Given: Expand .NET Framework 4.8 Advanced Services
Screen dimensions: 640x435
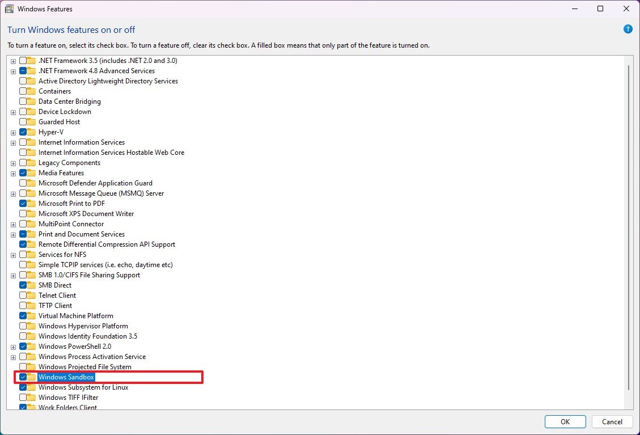Looking at the screenshot, I should (x=13, y=71).
